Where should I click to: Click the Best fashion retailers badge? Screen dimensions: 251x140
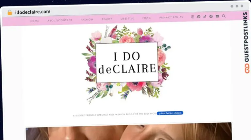(170, 113)
